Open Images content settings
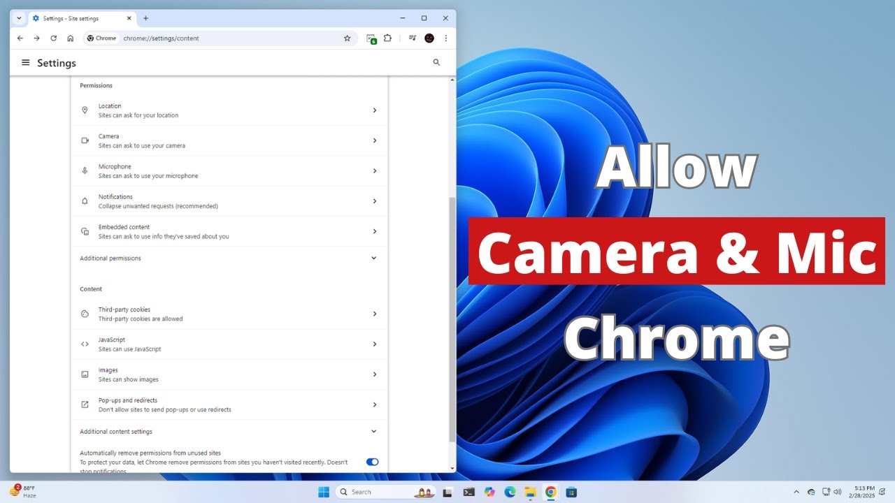Image resolution: width=895 pixels, height=503 pixels. pos(229,374)
